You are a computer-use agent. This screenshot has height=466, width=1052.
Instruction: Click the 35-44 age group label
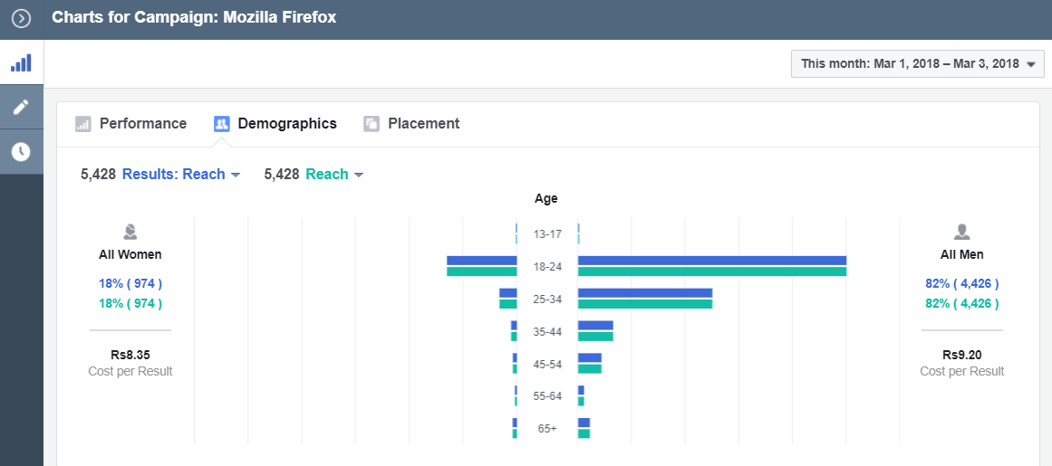click(x=547, y=332)
